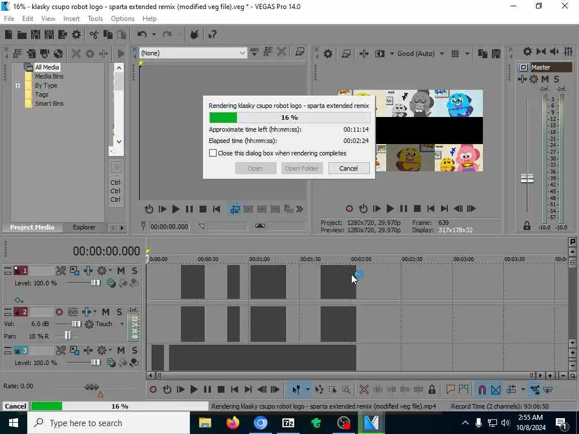
Task: Click the Auto Crossfades icon
Action: 495,389
